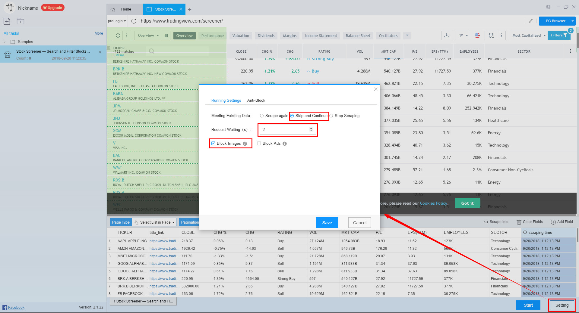This screenshot has height=313, width=579.
Task: Save the running settings
Action: (327, 223)
